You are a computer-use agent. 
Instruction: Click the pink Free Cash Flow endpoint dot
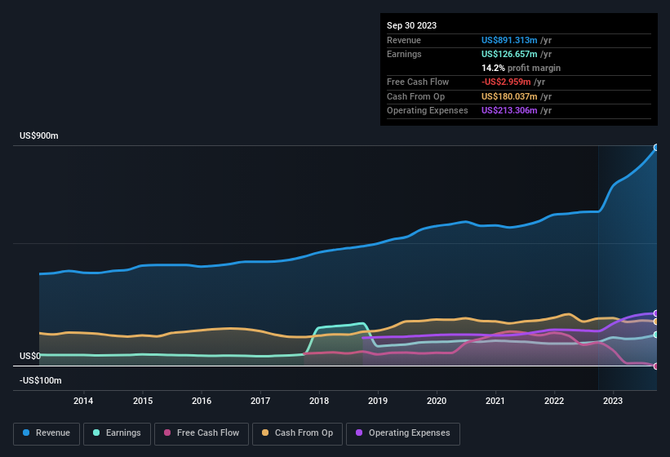click(656, 366)
